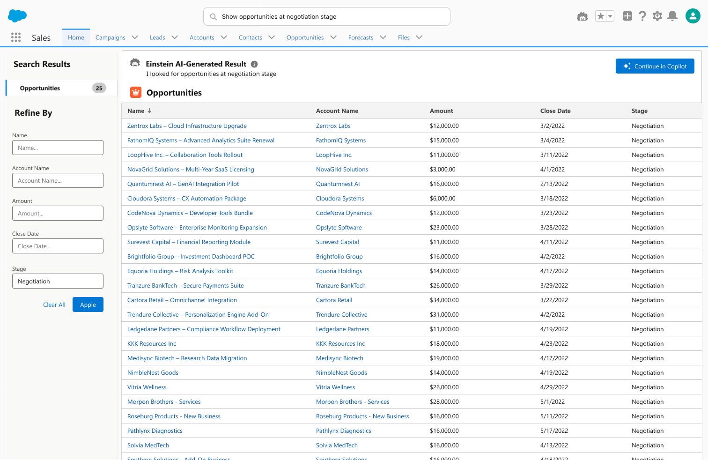Click the Apply filter button
Viewport: 708px width, 460px height.
tap(88, 304)
